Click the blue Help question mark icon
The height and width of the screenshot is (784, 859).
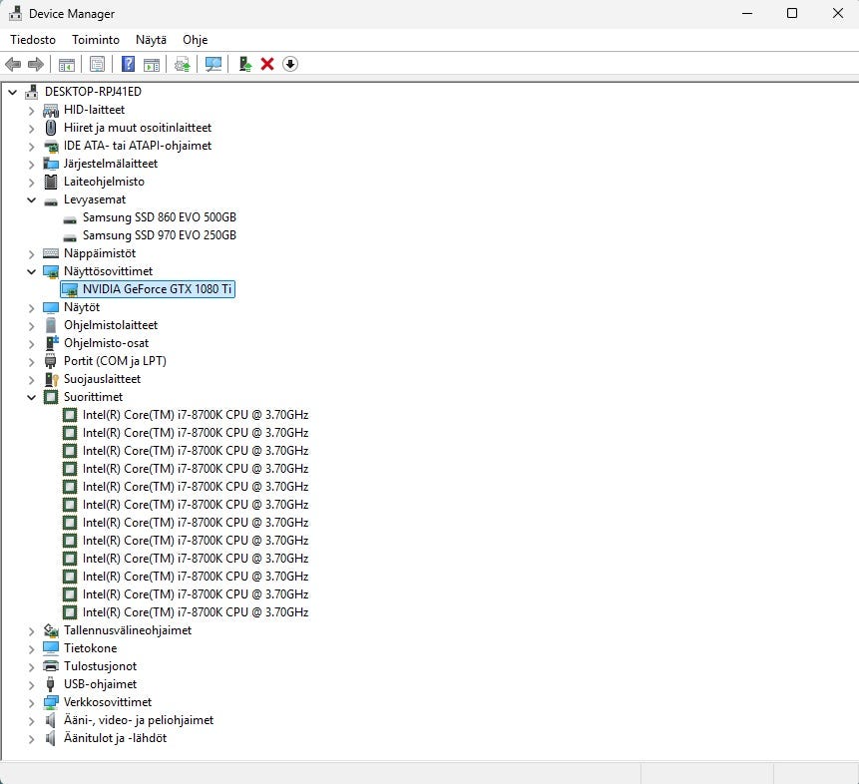pos(128,64)
